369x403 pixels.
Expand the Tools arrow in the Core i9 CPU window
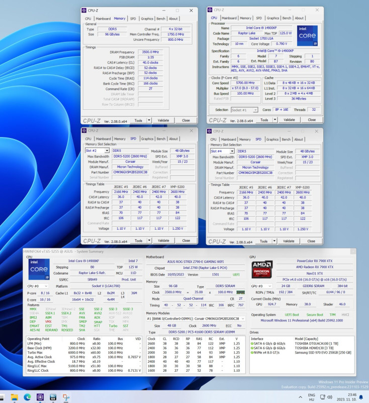[x=275, y=120]
